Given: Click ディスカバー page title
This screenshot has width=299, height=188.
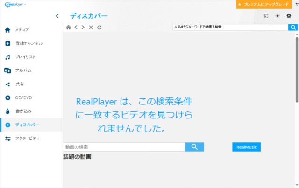Looking at the screenshot, I should [89, 16].
